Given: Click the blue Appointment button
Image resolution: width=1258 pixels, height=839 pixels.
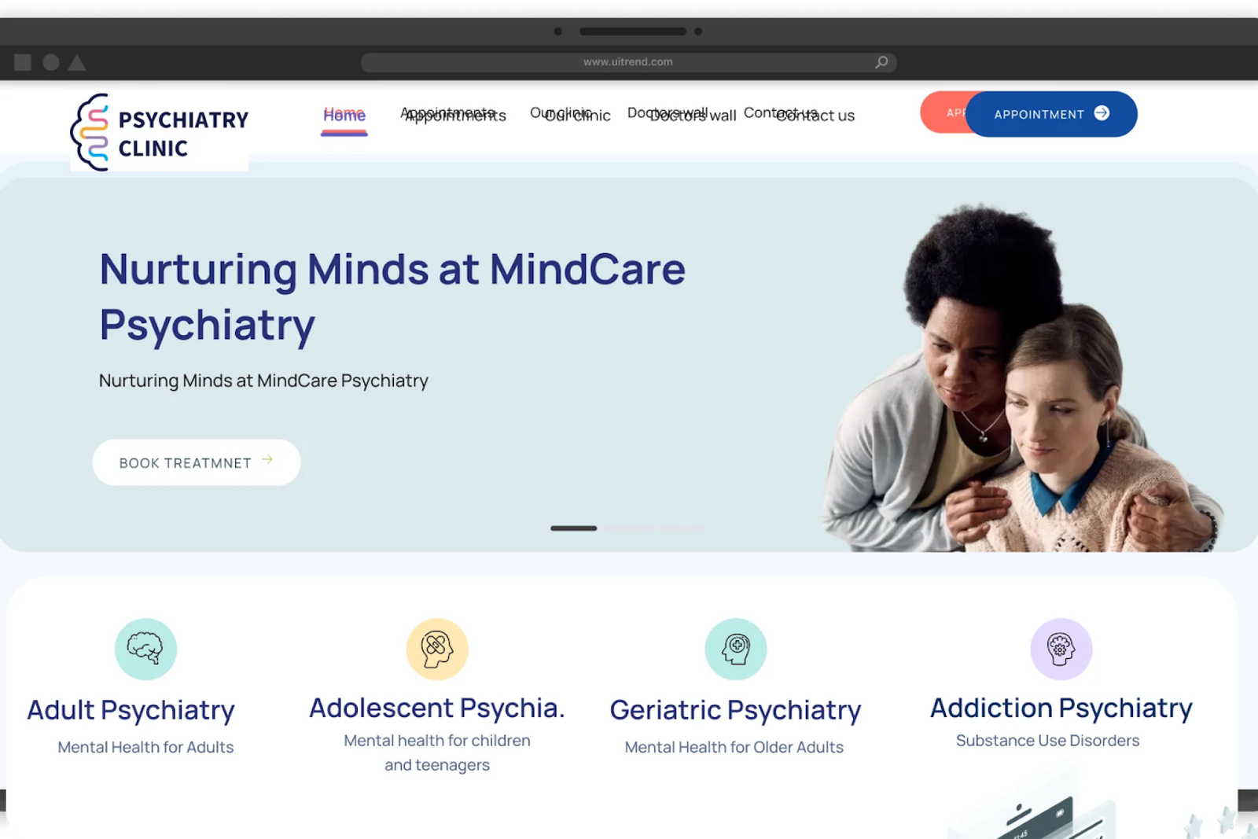Looking at the screenshot, I should tap(1051, 114).
